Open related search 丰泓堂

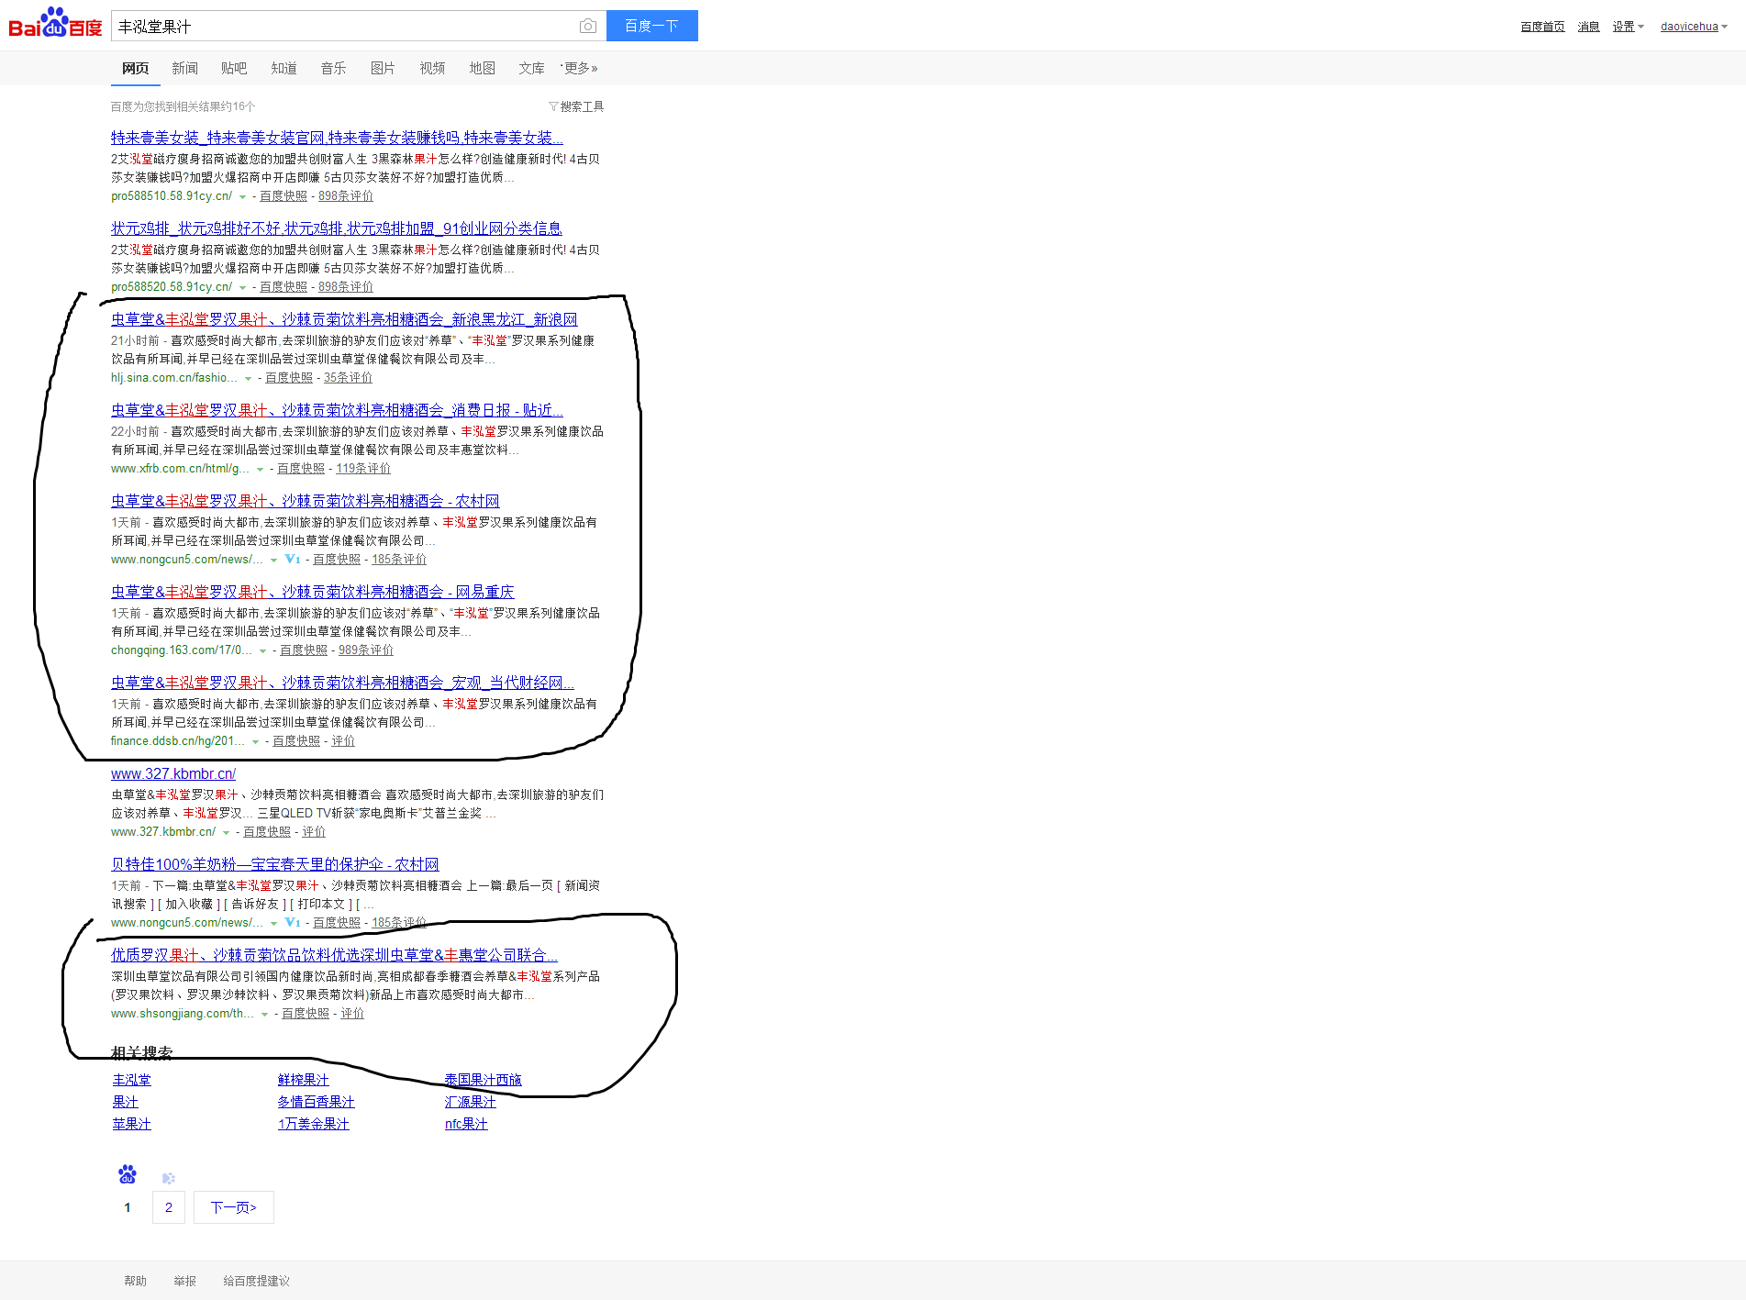[x=132, y=1080]
